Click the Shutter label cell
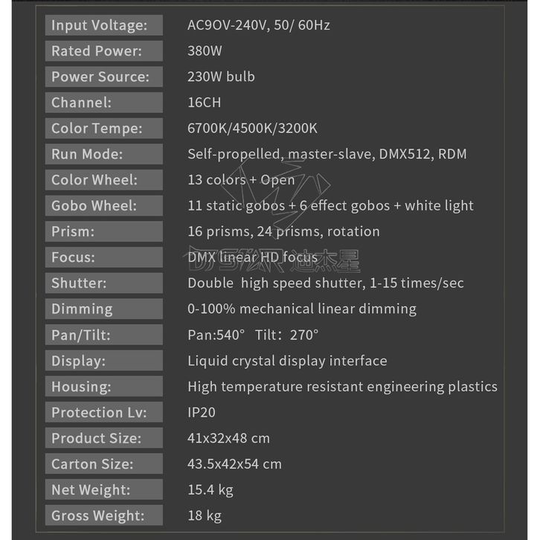The height and width of the screenshot is (540, 540). [x=103, y=283]
